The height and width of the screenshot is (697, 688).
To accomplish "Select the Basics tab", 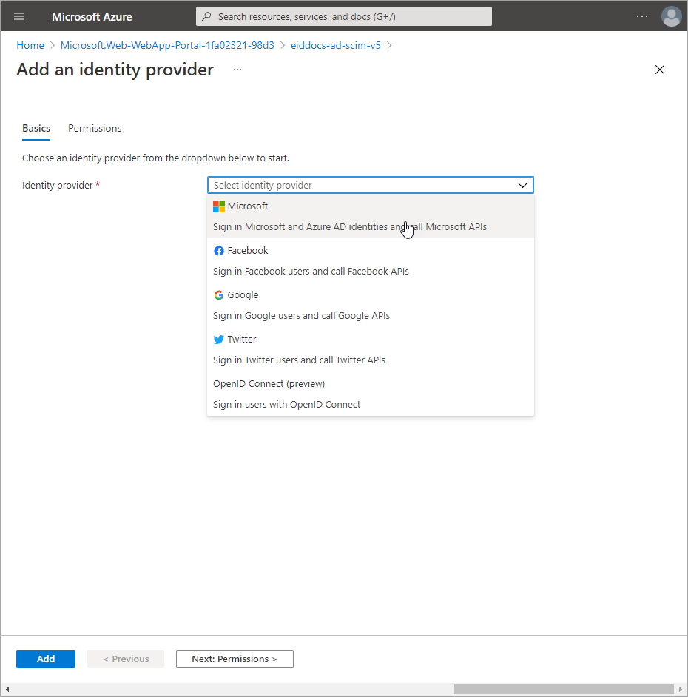I will [36, 129].
